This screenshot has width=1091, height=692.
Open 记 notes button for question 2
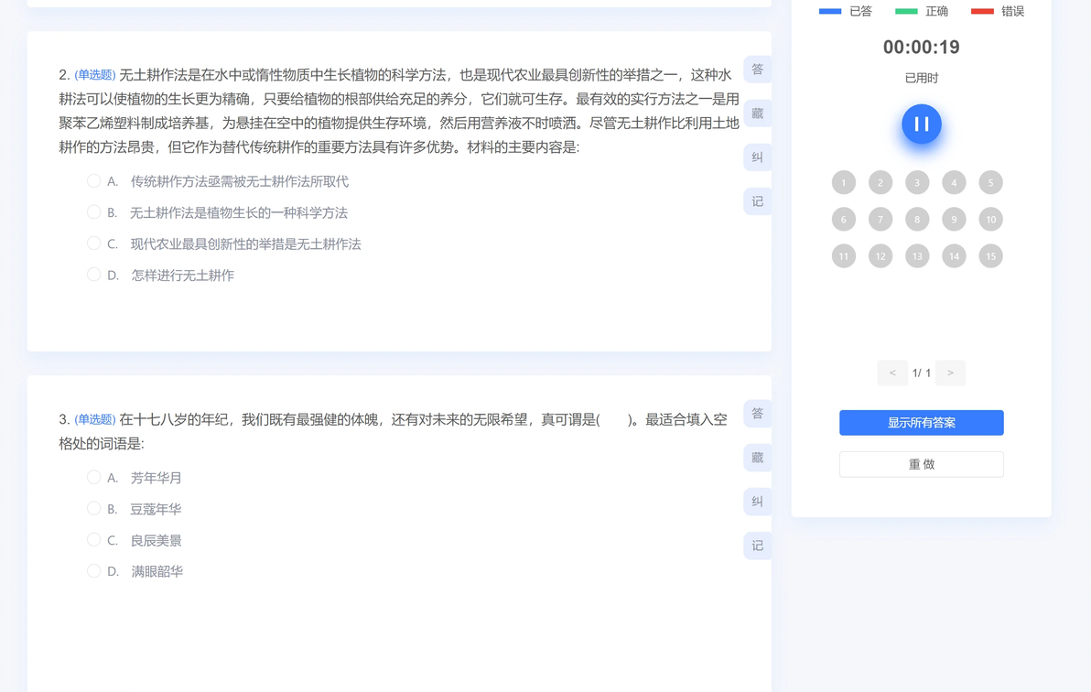(x=758, y=201)
